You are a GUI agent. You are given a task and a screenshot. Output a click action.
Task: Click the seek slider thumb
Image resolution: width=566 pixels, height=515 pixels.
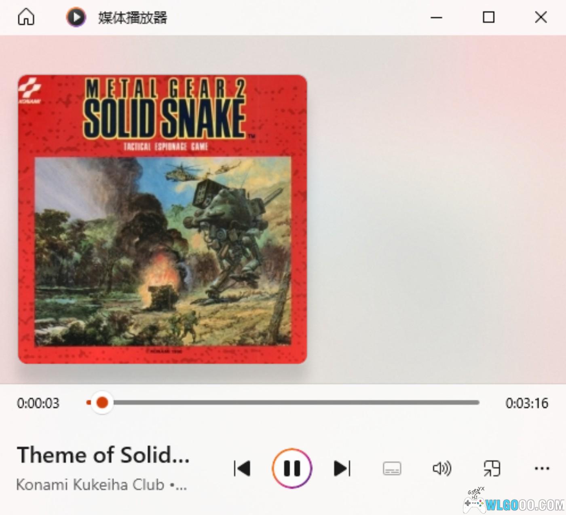[x=102, y=403]
